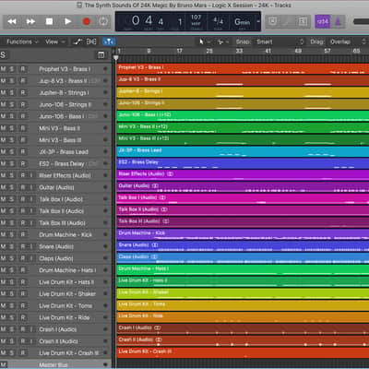Select the Live Drum Kit - Toms track header
This screenshot has height=369, width=369.
point(55,305)
